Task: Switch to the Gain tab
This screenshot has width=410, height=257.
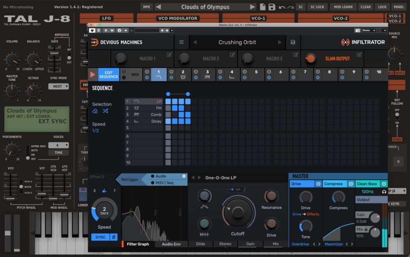Action: pyautogui.click(x=250, y=244)
